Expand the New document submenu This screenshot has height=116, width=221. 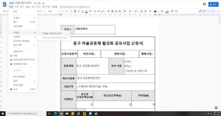pos(23,18)
